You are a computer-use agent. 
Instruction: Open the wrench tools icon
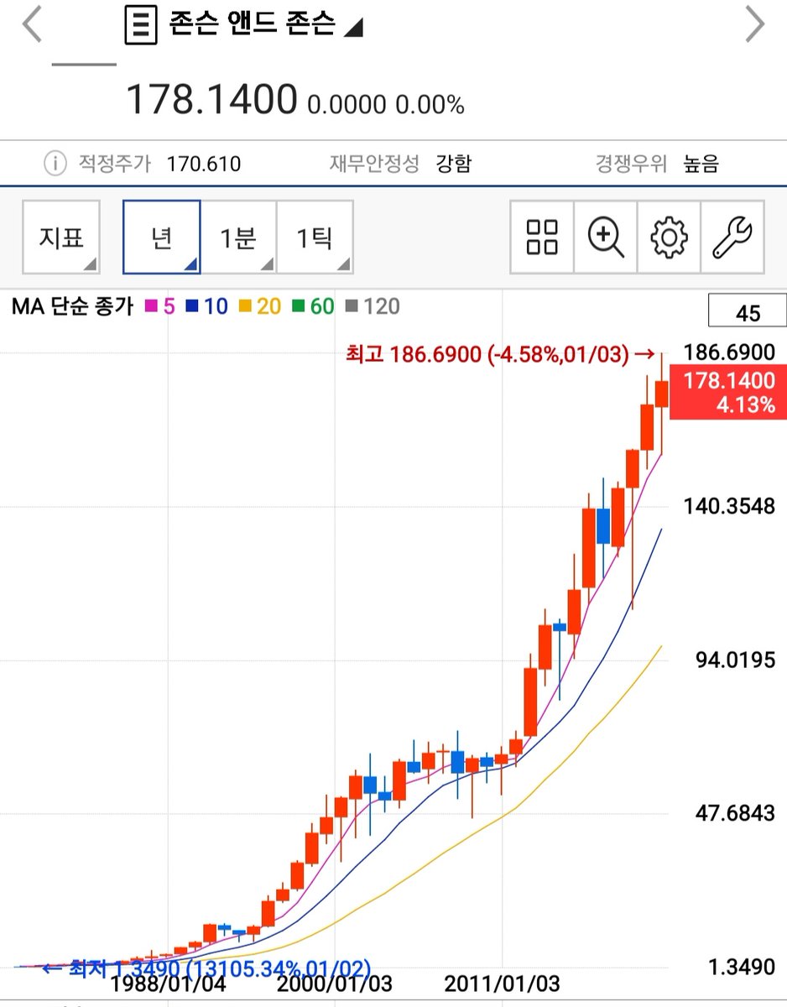[732, 237]
